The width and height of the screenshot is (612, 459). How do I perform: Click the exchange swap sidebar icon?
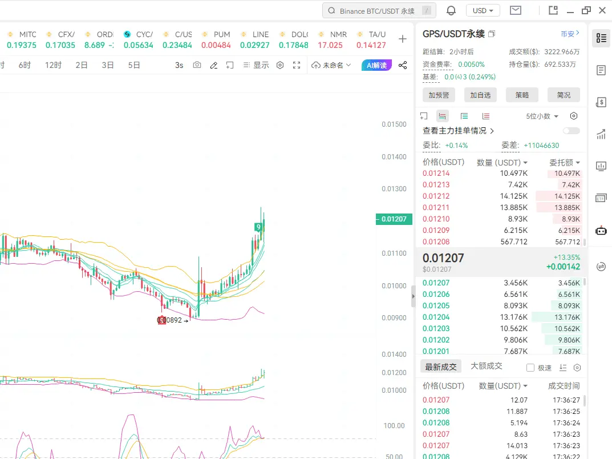(601, 267)
